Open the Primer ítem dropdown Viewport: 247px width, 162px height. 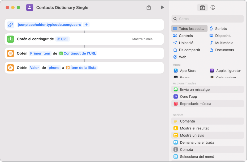tap(40, 53)
